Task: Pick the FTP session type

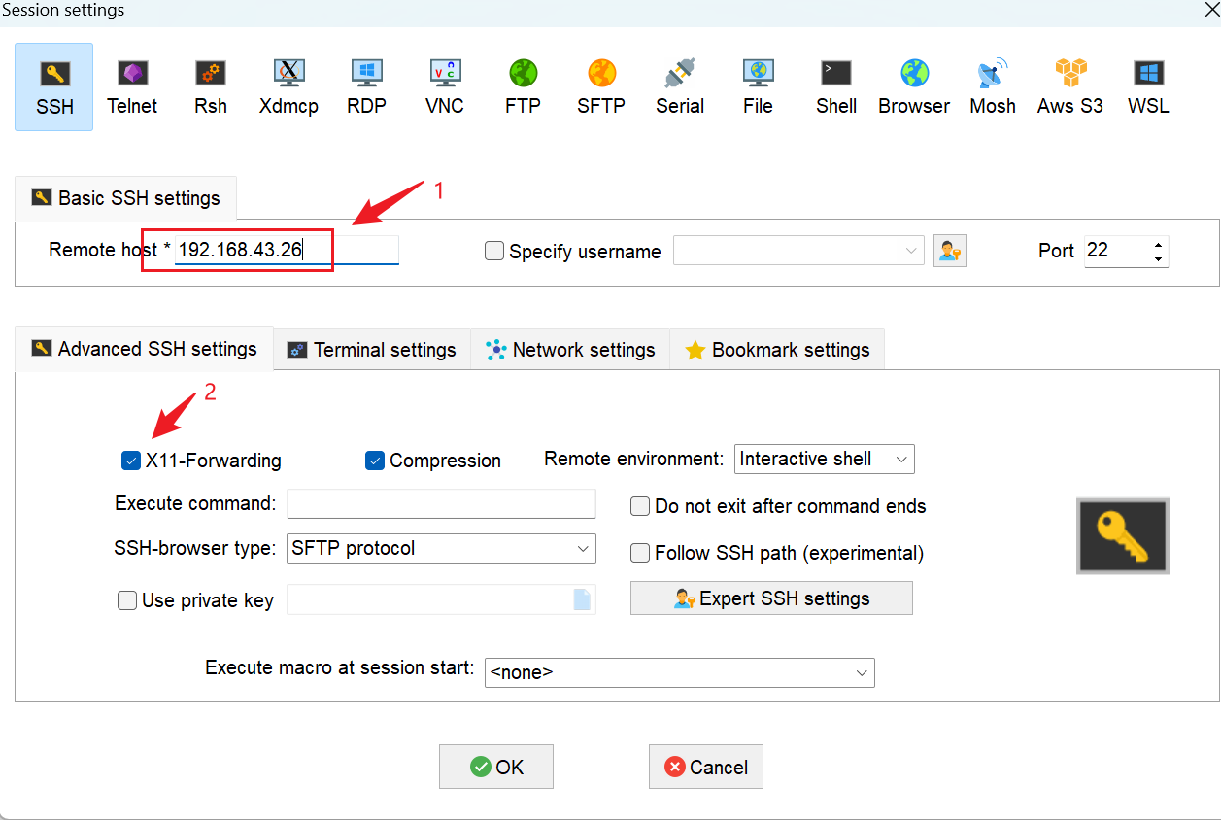Action: 523,86
